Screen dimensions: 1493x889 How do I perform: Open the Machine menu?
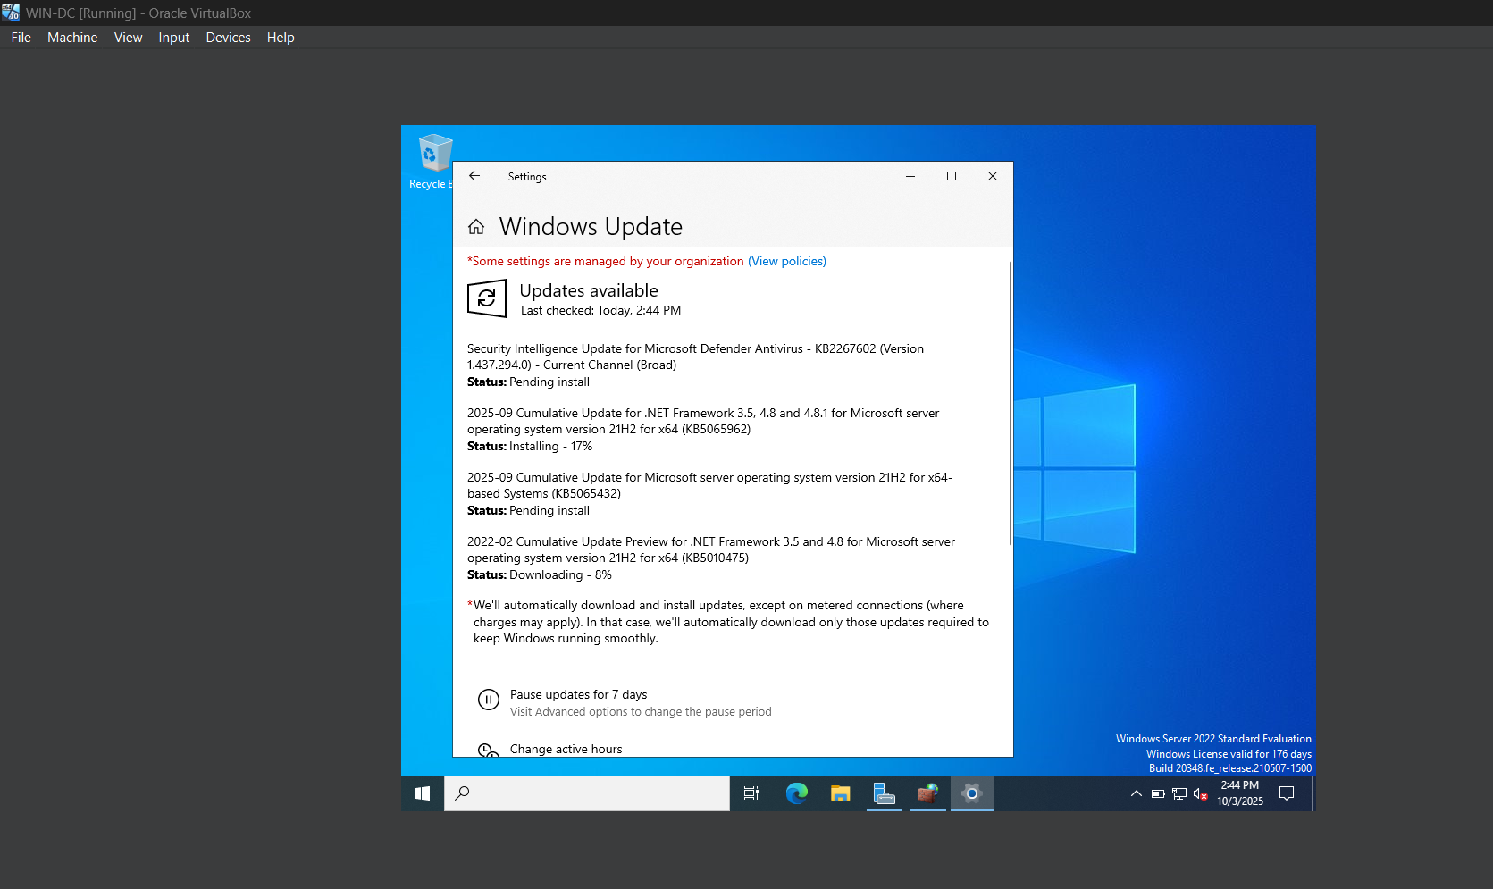pos(72,38)
